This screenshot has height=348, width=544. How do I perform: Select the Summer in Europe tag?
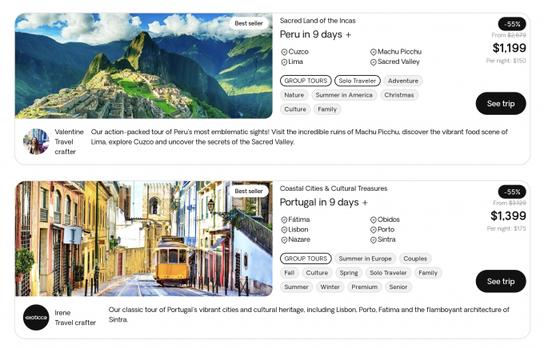coord(364,259)
